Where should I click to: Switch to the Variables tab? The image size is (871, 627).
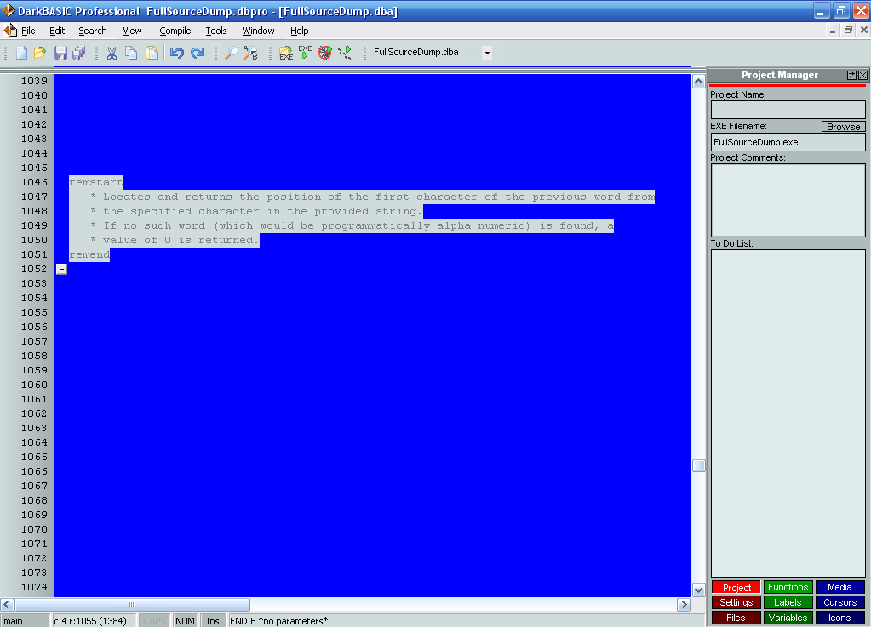(788, 618)
